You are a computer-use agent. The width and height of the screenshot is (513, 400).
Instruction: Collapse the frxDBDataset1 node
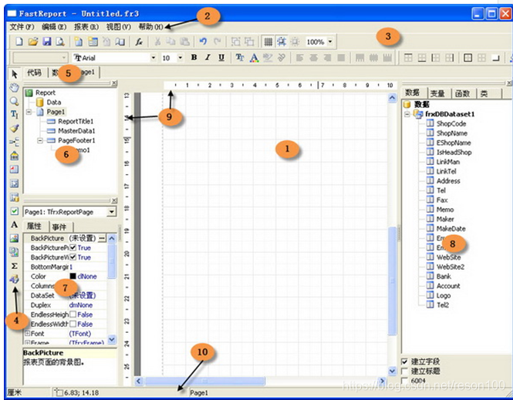point(407,114)
